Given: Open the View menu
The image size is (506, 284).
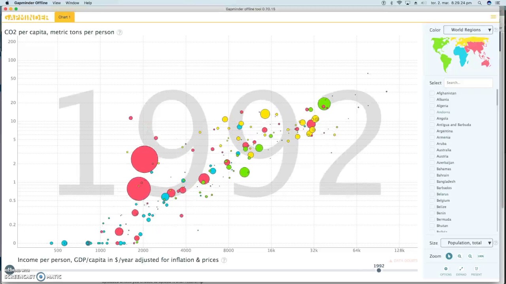Looking at the screenshot, I should tap(57, 3).
